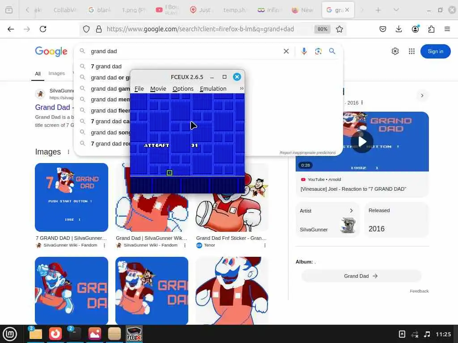Open more options for Tenor sticker result
This screenshot has width=458, height=343.
(265, 245)
